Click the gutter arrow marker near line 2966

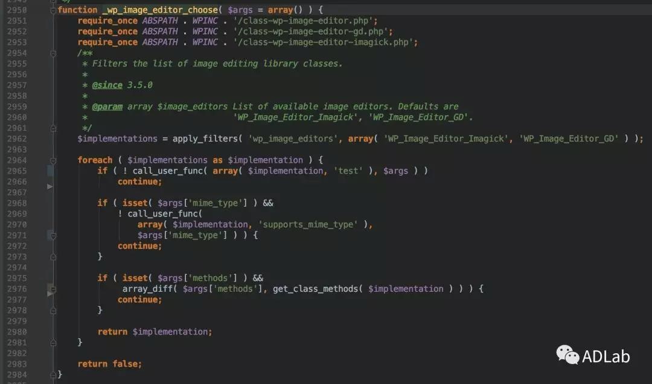50,187
